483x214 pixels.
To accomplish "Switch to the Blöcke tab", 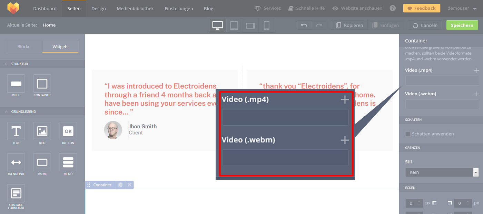I will pos(24,47).
